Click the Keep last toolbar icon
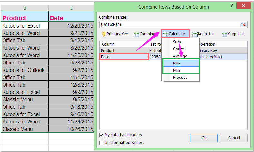254x152 pixels. (x=224, y=34)
